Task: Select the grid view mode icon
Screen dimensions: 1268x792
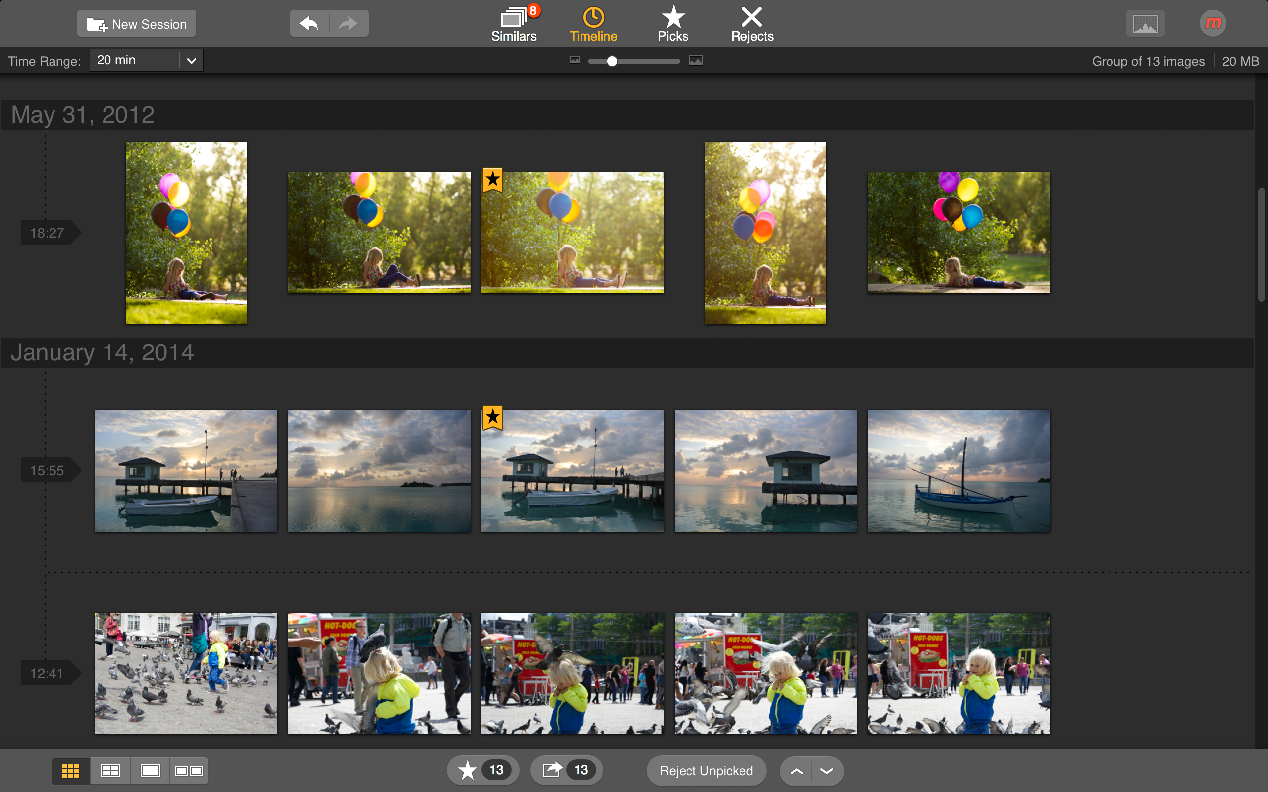Action: (x=71, y=771)
